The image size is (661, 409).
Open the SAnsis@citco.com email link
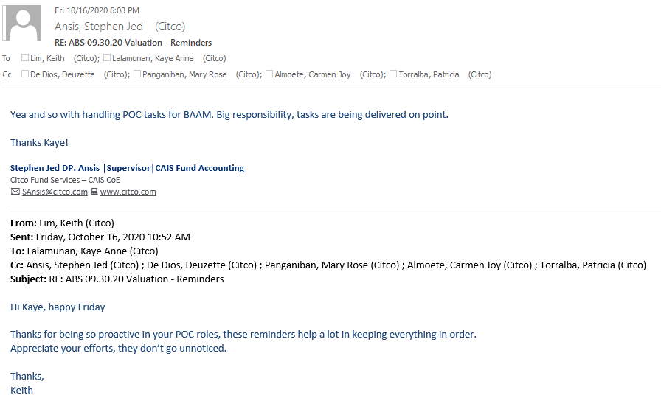coord(55,192)
